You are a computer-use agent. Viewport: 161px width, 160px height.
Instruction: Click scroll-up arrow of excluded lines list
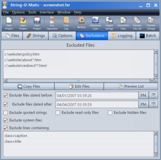156,133
